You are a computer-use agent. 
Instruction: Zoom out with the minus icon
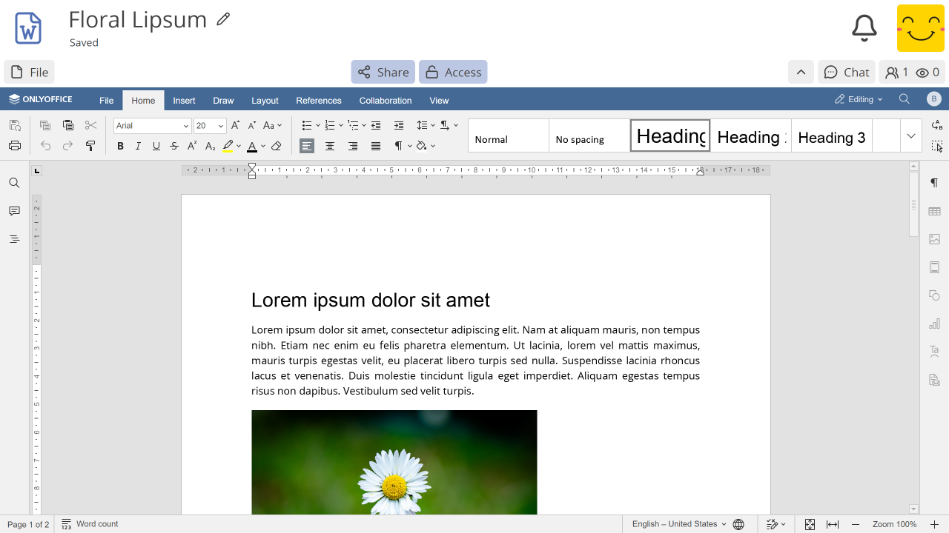(856, 524)
